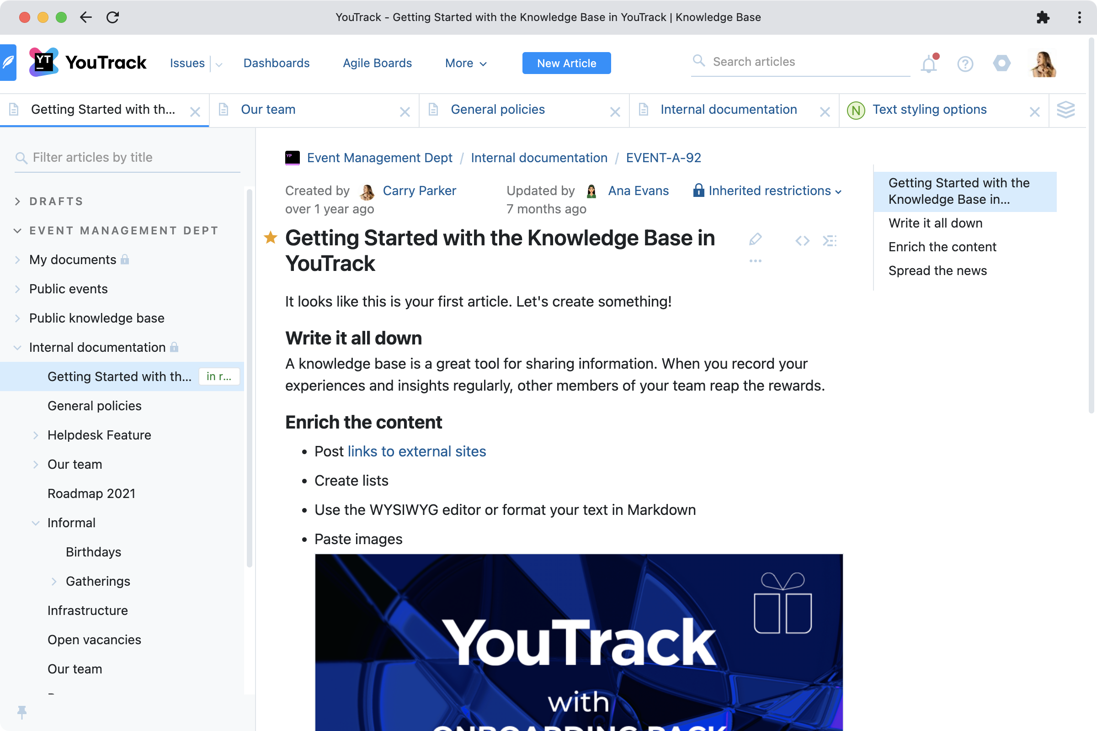Click the New Article button
This screenshot has height=731, width=1097.
point(566,63)
